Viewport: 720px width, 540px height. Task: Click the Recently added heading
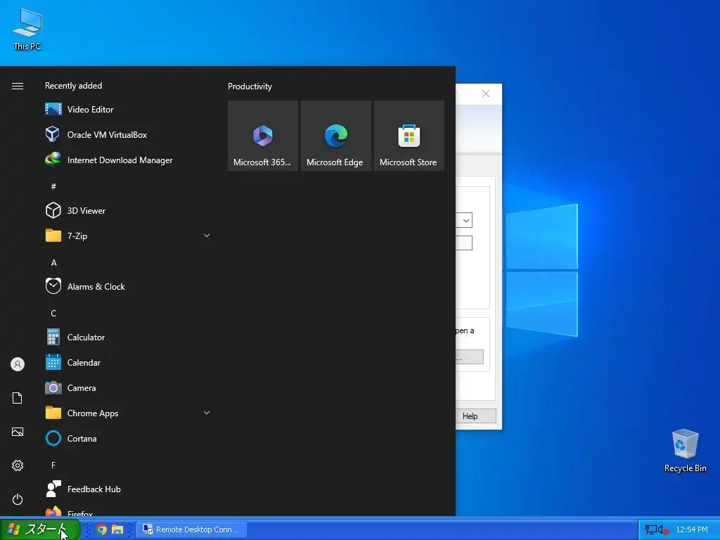pos(73,86)
